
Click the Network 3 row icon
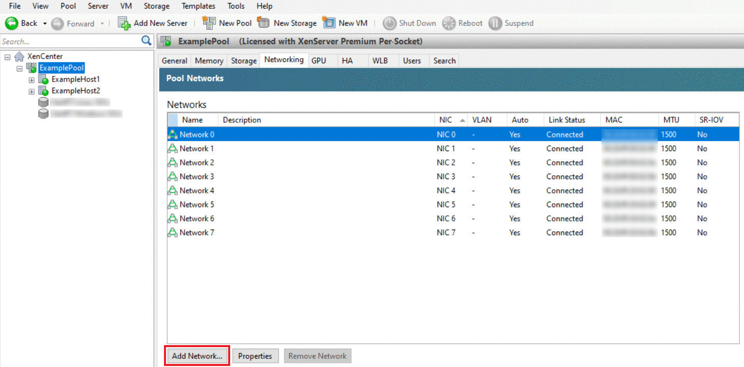tap(173, 177)
